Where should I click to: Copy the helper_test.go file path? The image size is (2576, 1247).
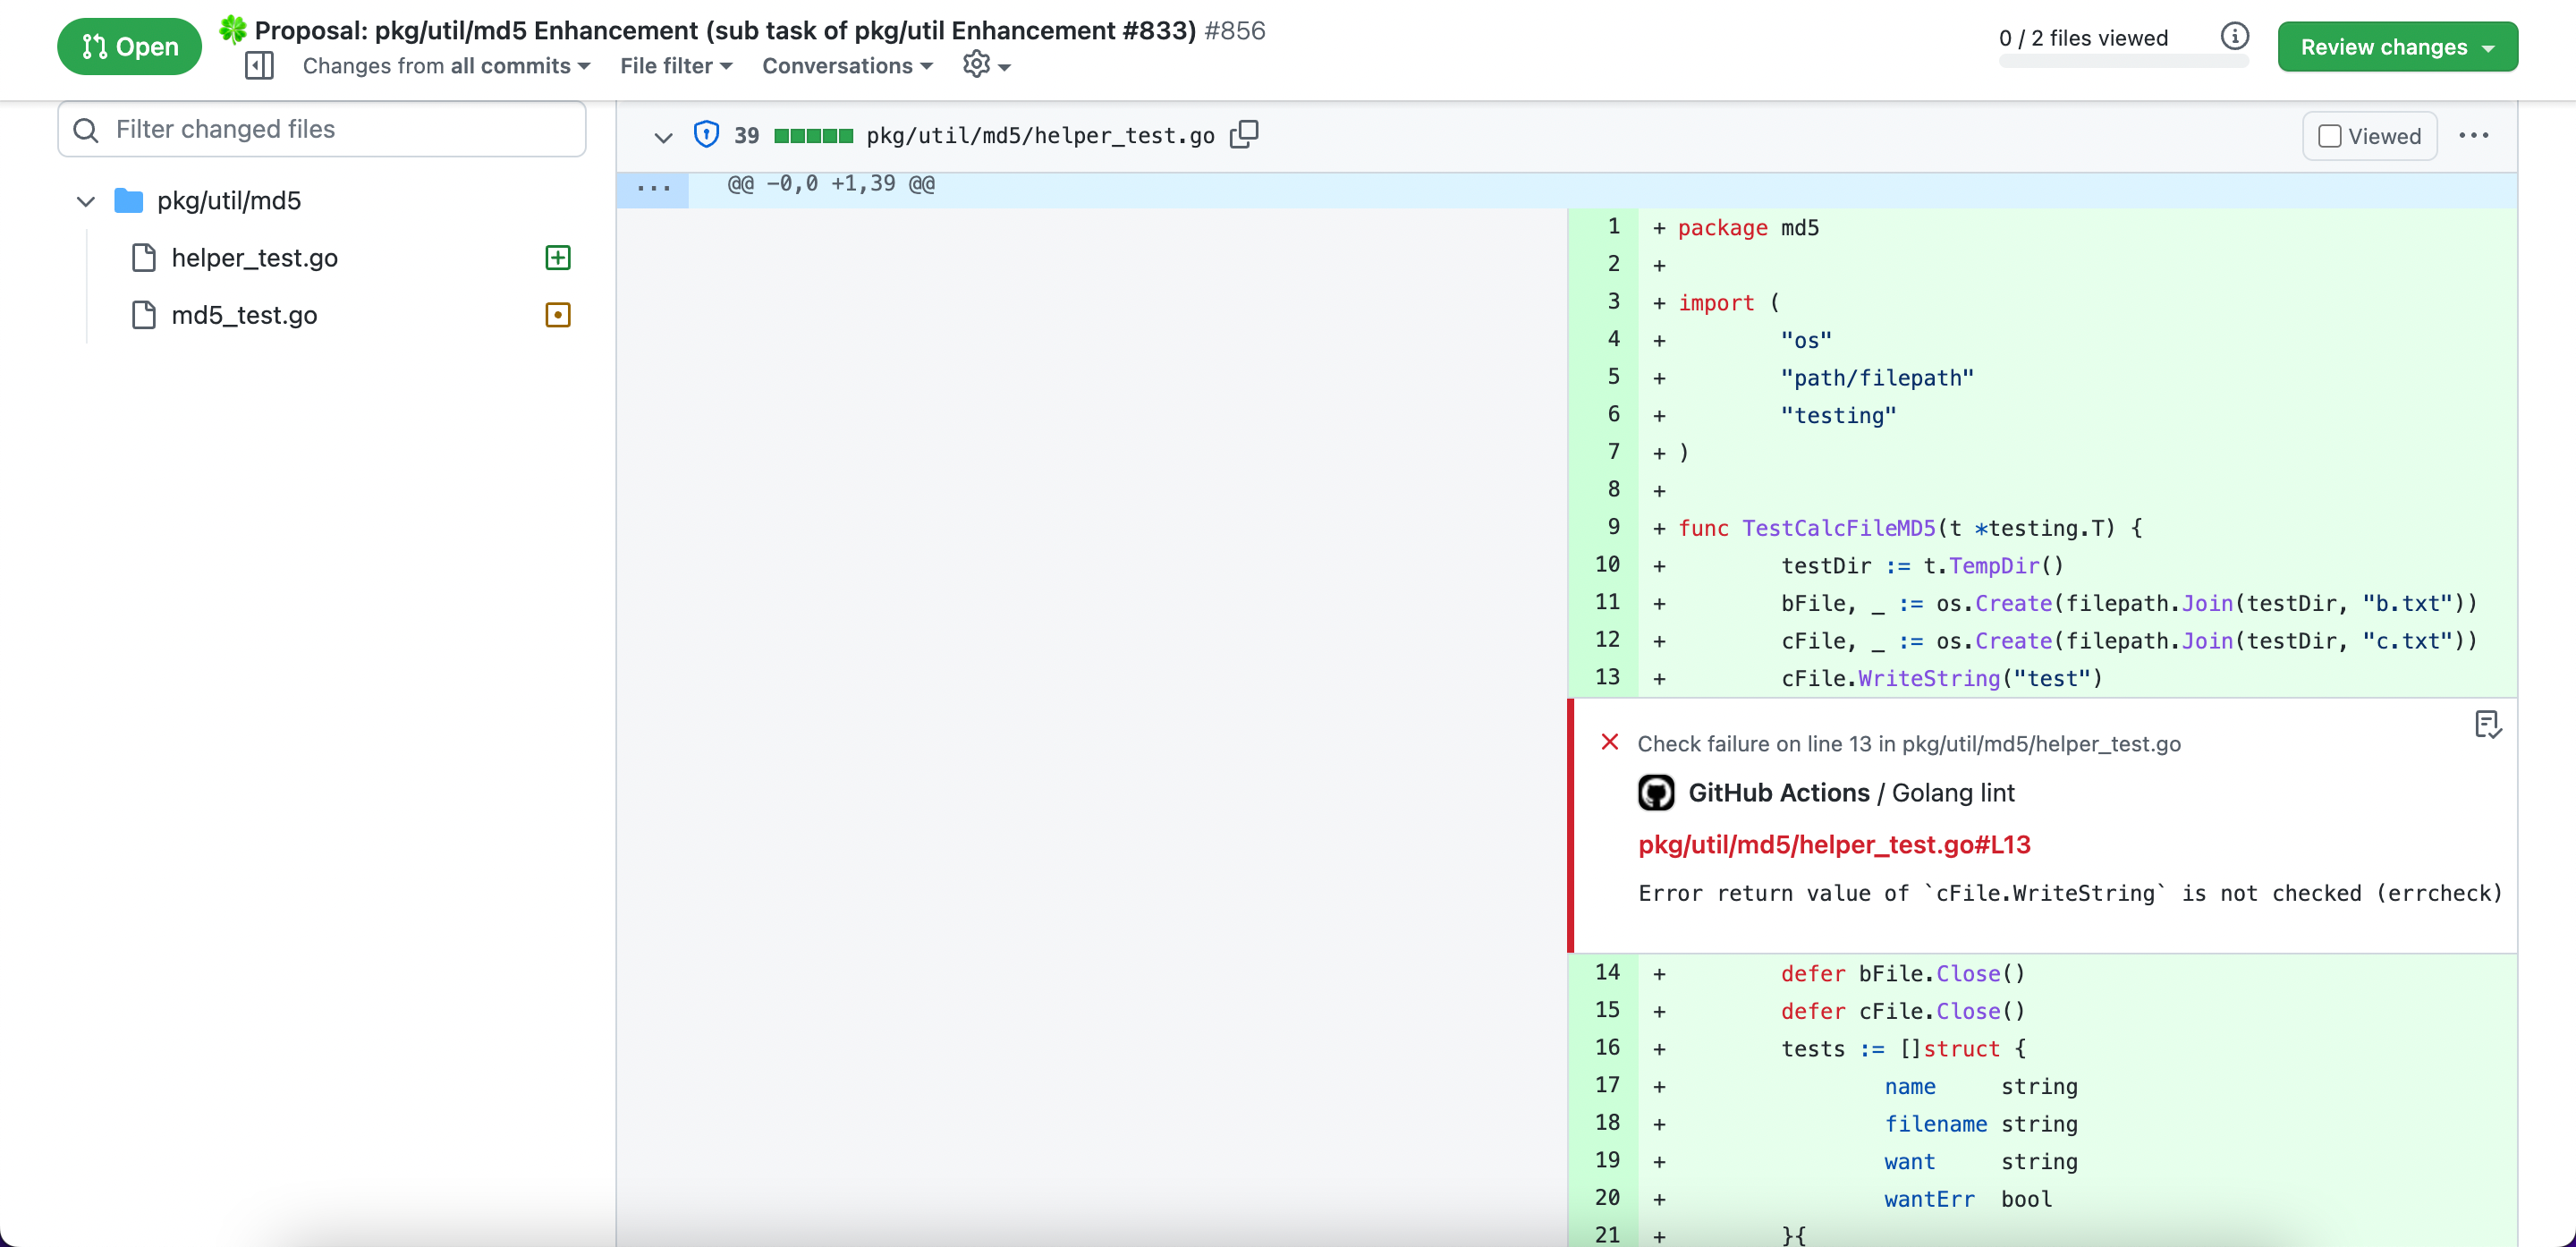coord(1244,135)
